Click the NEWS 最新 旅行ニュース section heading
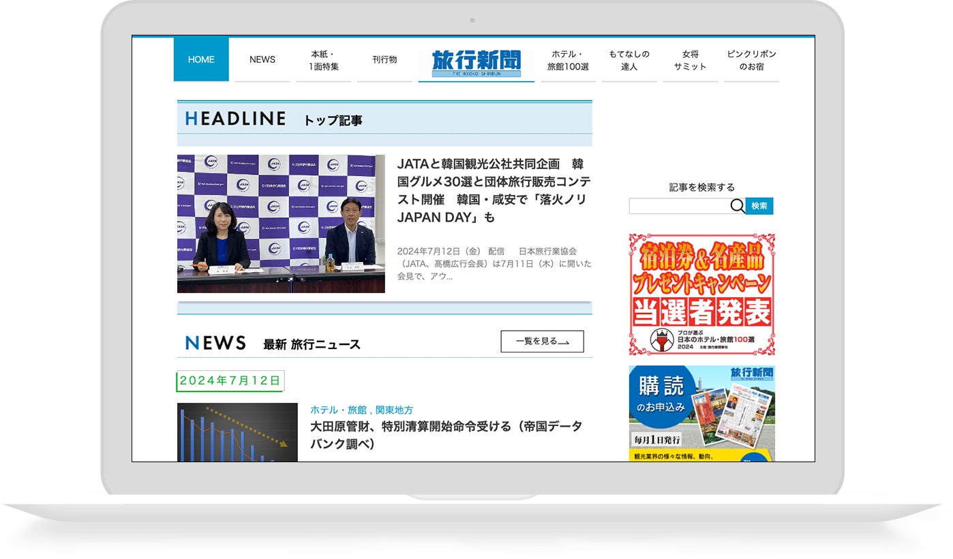 273,344
